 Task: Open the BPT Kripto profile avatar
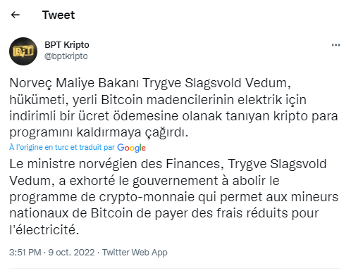click(23, 51)
